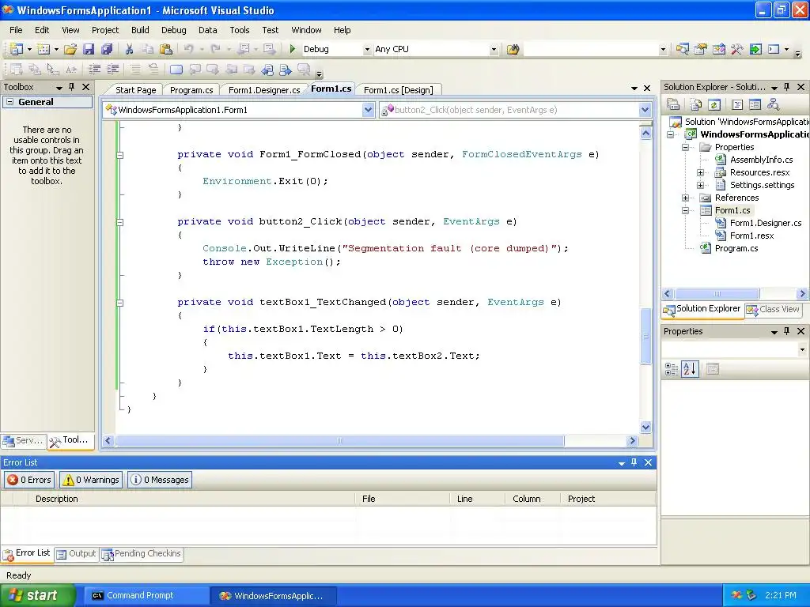The width and height of the screenshot is (810, 607).
Task: Toggle auto-hide pin on Solution Explorer
Action: 787,87
